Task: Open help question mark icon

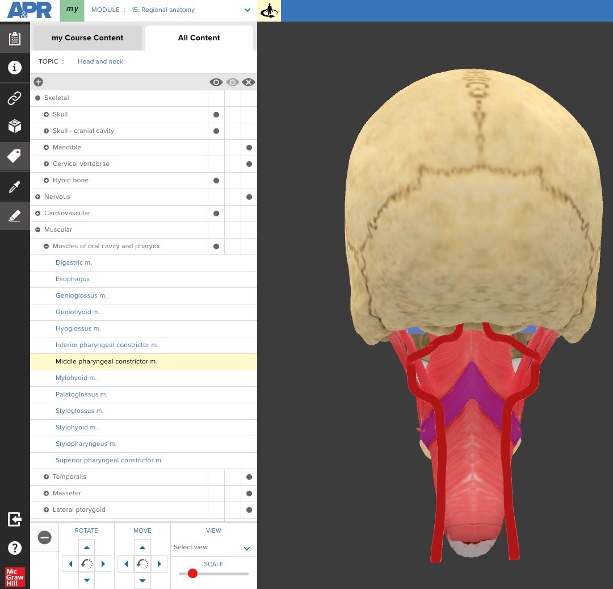Action: pyautogui.click(x=14, y=548)
